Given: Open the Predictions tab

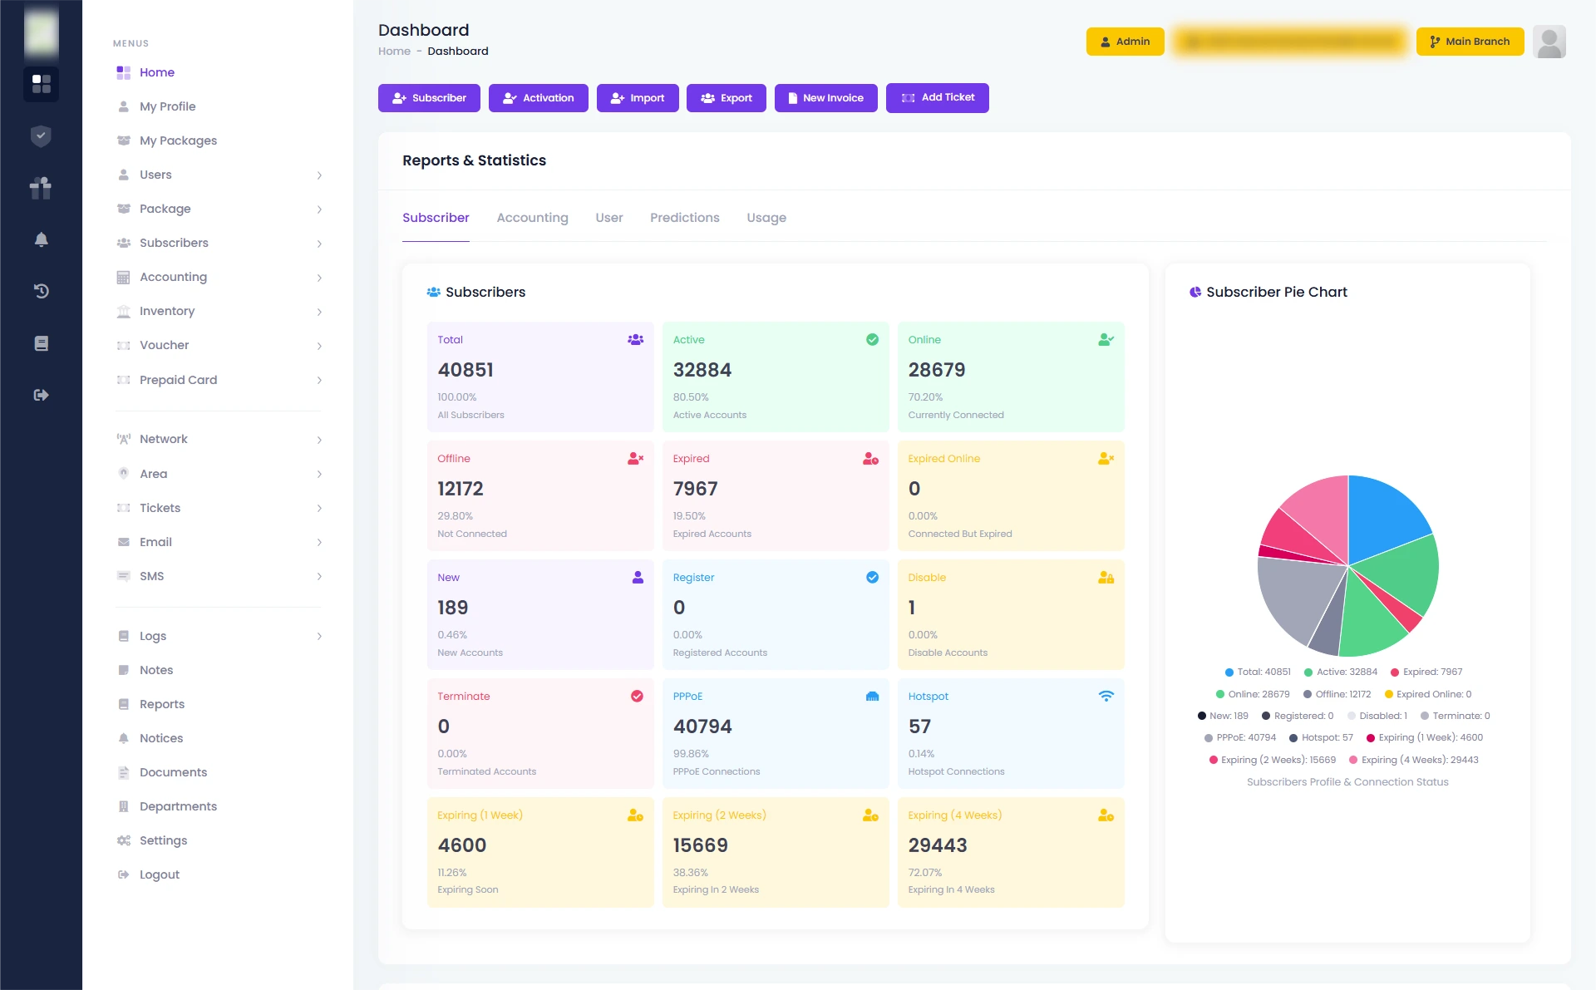Looking at the screenshot, I should coord(684,217).
